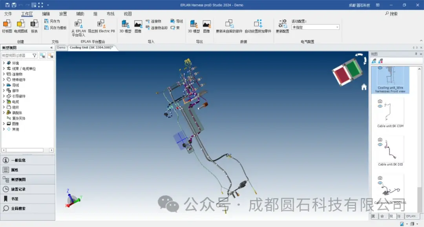This screenshot has height=227, width=424.
Task: Click the 搜索 search box
Action: 391,14
